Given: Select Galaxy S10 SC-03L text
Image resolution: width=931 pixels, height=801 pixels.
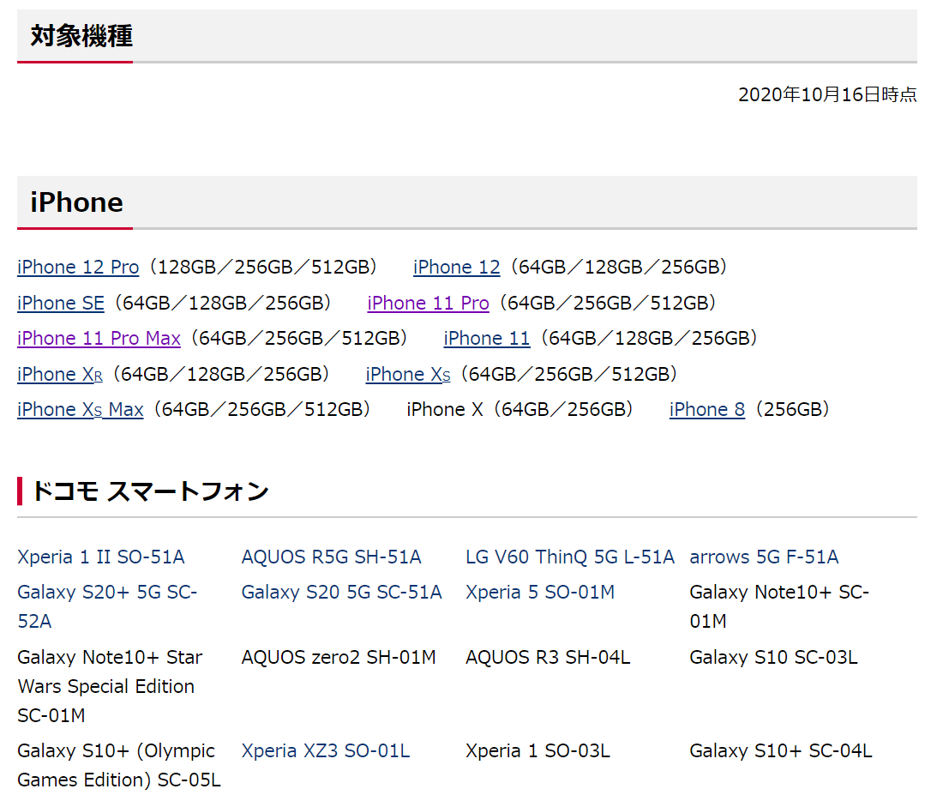Looking at the screenshot, I should pos(773,657).
